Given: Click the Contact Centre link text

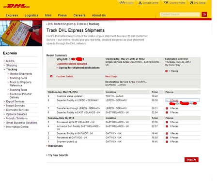Looking at the screenshot, I should 150,3.
